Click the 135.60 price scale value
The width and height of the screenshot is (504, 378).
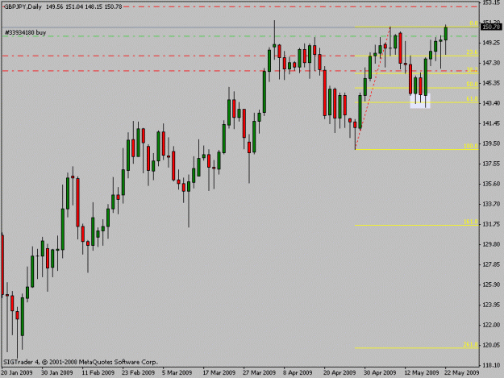491,184
